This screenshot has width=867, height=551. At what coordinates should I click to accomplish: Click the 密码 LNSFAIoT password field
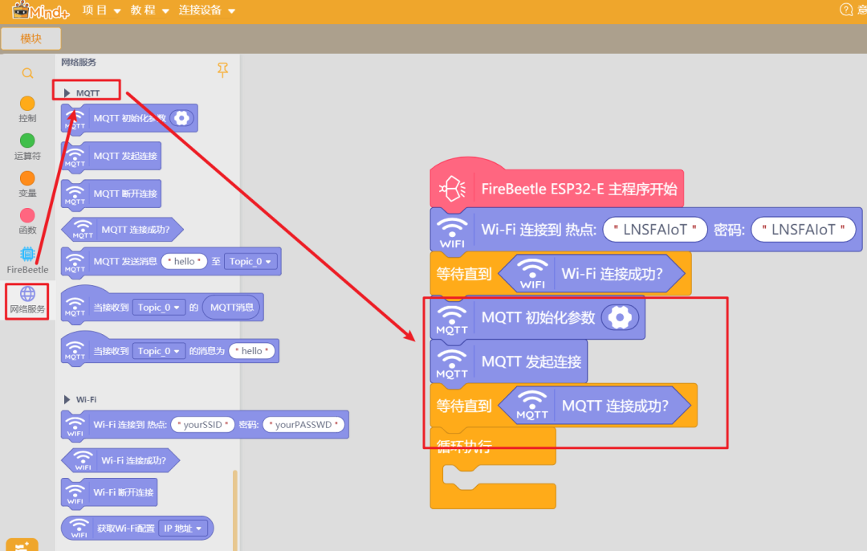click(x=804, y=229)
